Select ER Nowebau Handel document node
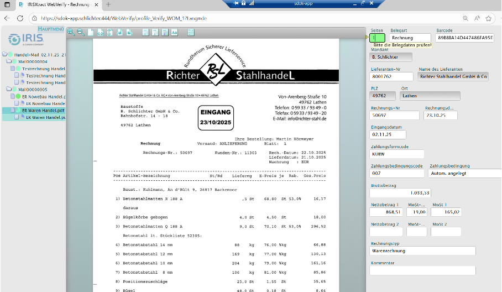This screenshot has width=502, height=292. point(44,96)
